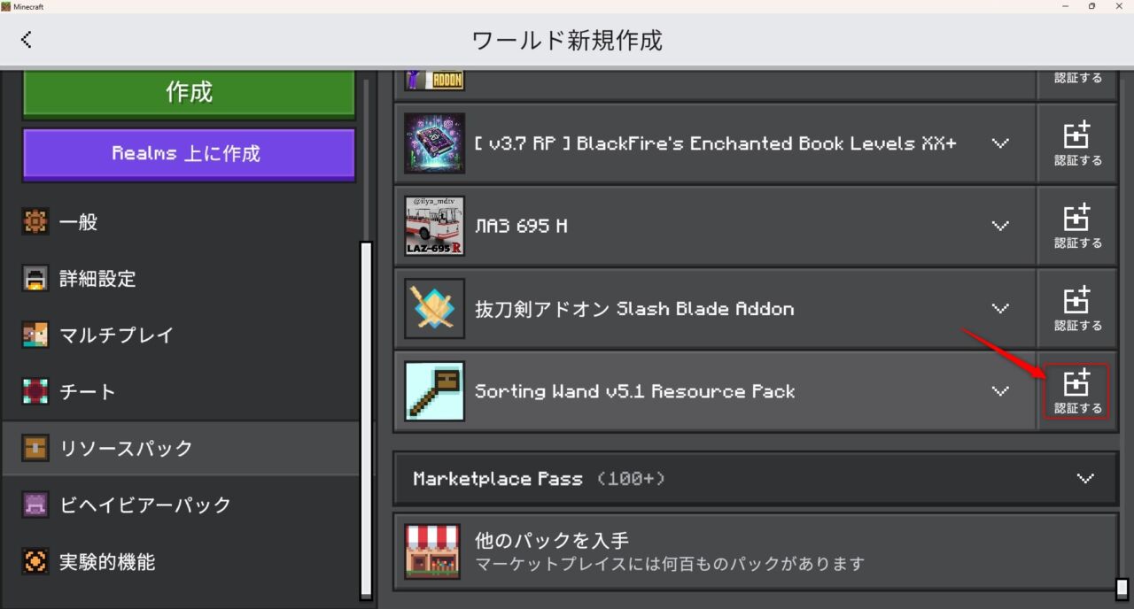The height and width of the screenshot is (609, 1134).
Task: Activate Sorting Wand v5.1 Resource Pack
Action: point(1078,391)
